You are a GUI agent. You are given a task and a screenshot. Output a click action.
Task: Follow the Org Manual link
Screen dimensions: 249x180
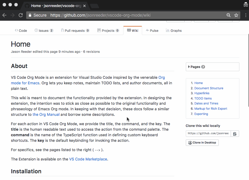46,114
